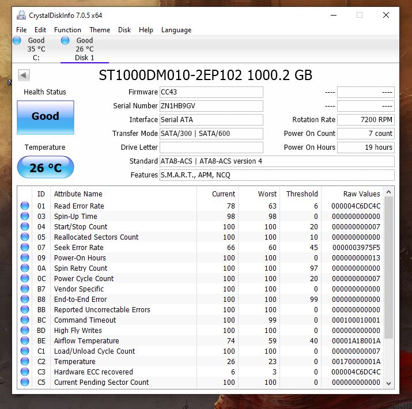
Task: Select the Hardware ECC recovered attribute name
Action: tap(93, 372)
